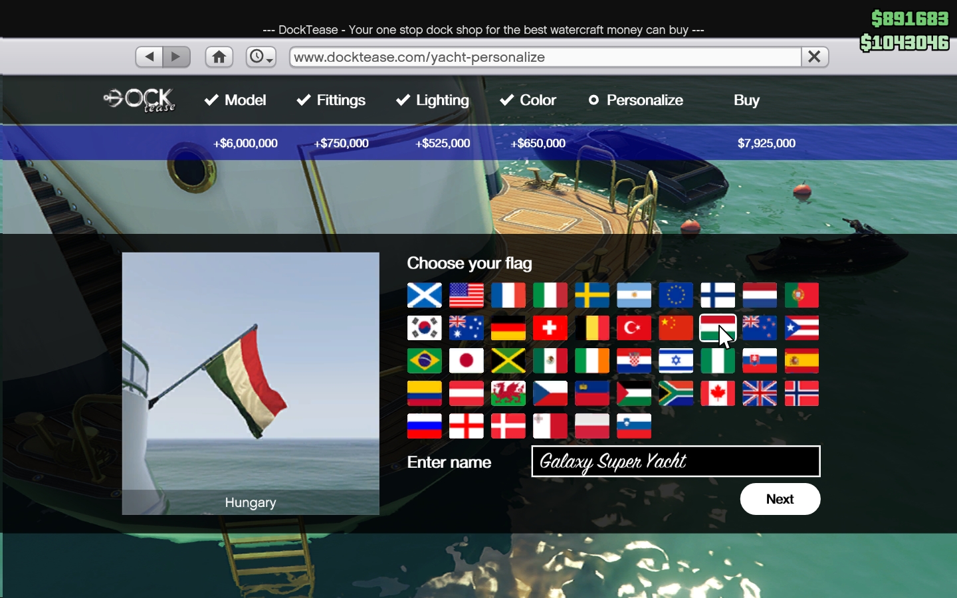Select the Japan flag
The height and width of the screenshot is (598, 957).
[466, 361]
